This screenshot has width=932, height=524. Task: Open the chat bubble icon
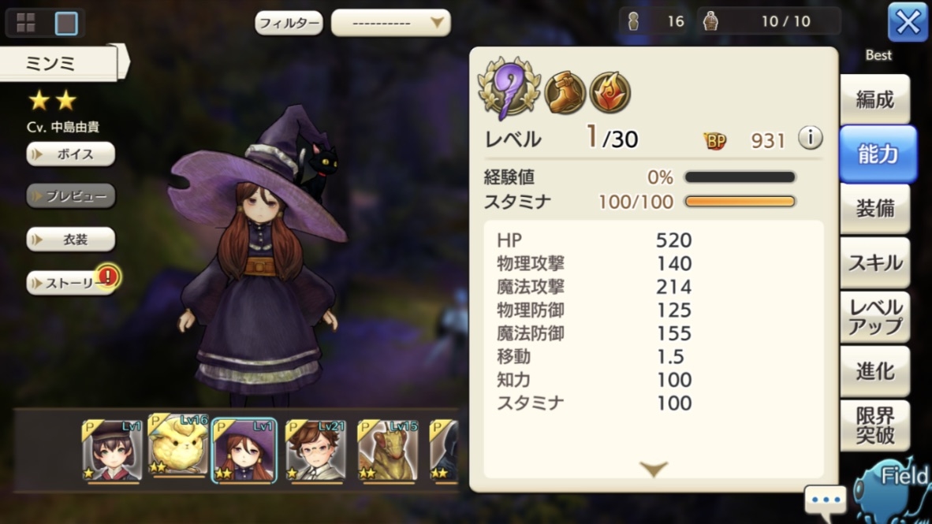click(825, 500)
